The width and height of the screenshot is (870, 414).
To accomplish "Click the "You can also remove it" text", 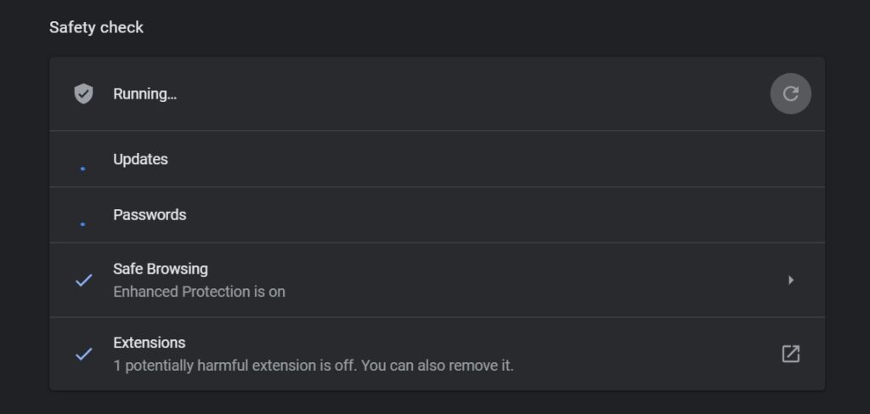I will tap(446, 366).
